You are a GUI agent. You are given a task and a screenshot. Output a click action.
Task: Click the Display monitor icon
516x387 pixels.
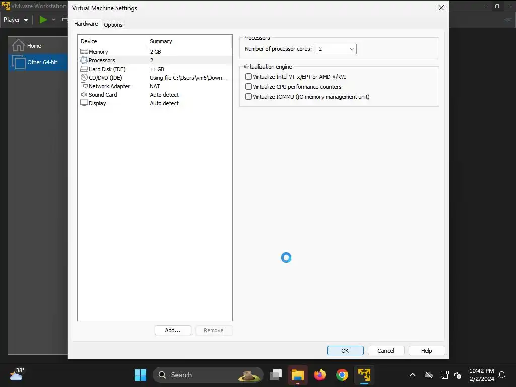(84, 103)
